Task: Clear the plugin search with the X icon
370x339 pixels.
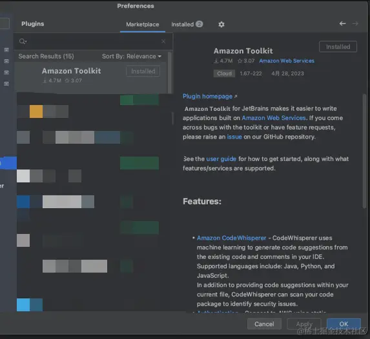Action: [163, 41]
